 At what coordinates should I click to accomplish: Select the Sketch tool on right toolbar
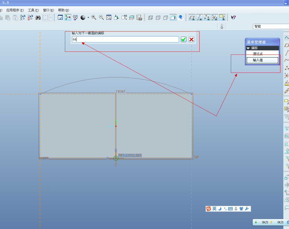pyautogui.click(x=287, y=38)
